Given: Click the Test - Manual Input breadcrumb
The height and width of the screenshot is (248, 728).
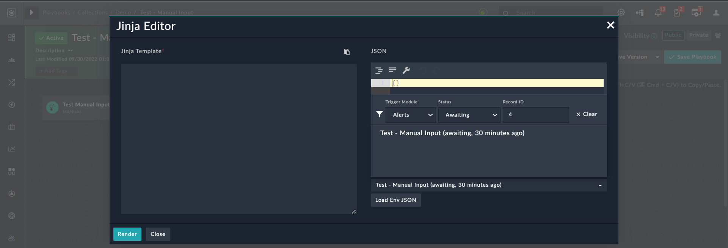Looking at the screenshot, I should pos(166,12).
